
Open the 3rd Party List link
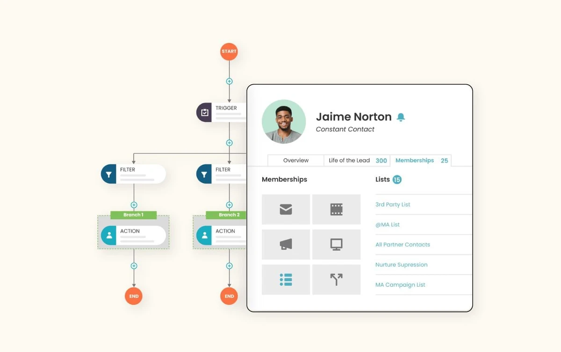393,205
